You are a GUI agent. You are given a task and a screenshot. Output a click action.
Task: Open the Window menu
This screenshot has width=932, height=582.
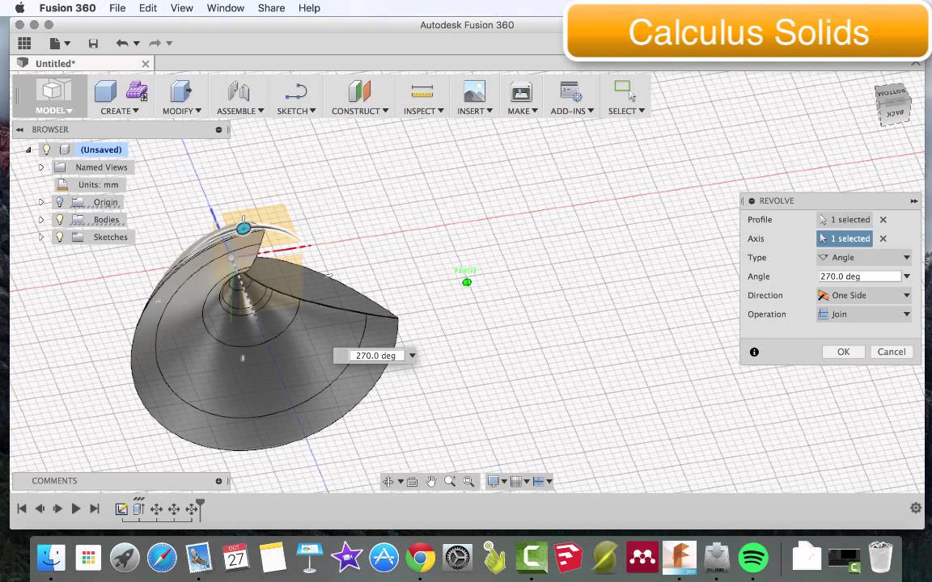225,8
